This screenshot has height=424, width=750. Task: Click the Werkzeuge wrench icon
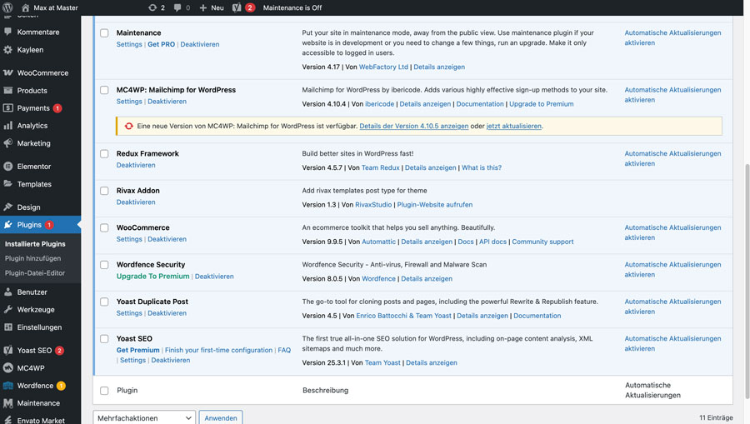(7, 309)
